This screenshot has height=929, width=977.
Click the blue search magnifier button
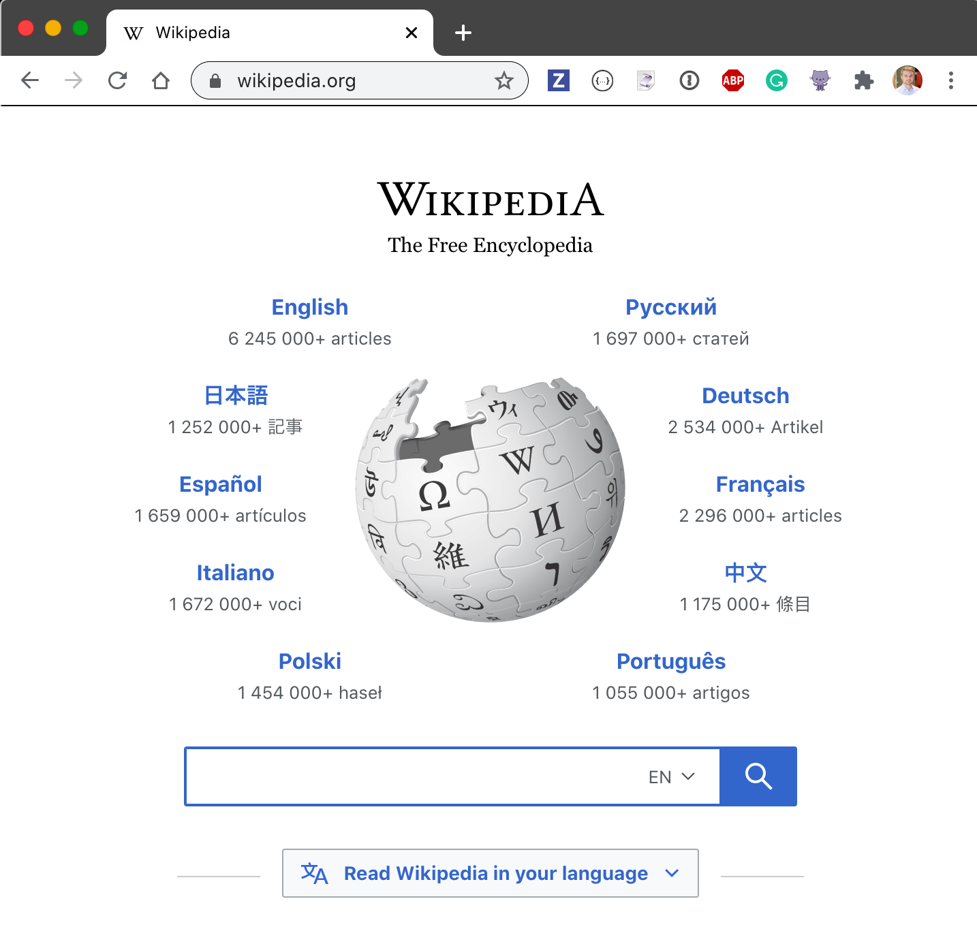pyautogui.click(x=758, y=776)
